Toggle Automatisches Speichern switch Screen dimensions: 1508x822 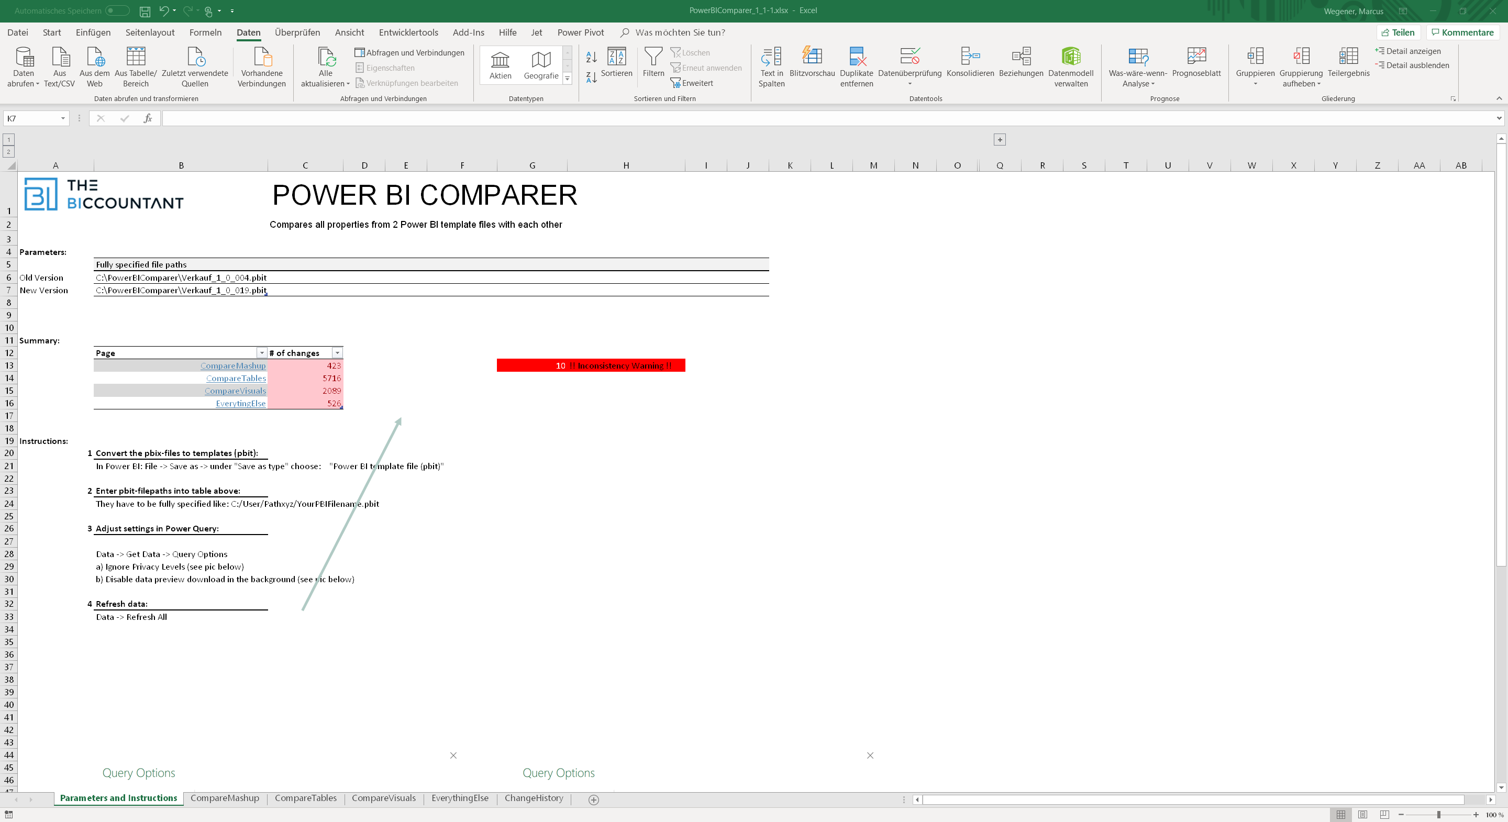[x=117, y=10]
